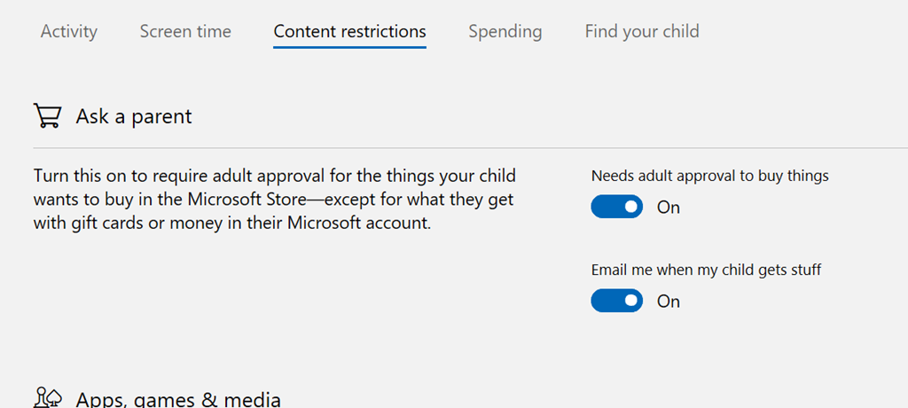This screenshot has width=908, height=408.
Task: Click "Needs adult approval to buy things" label
Action: 709,176
